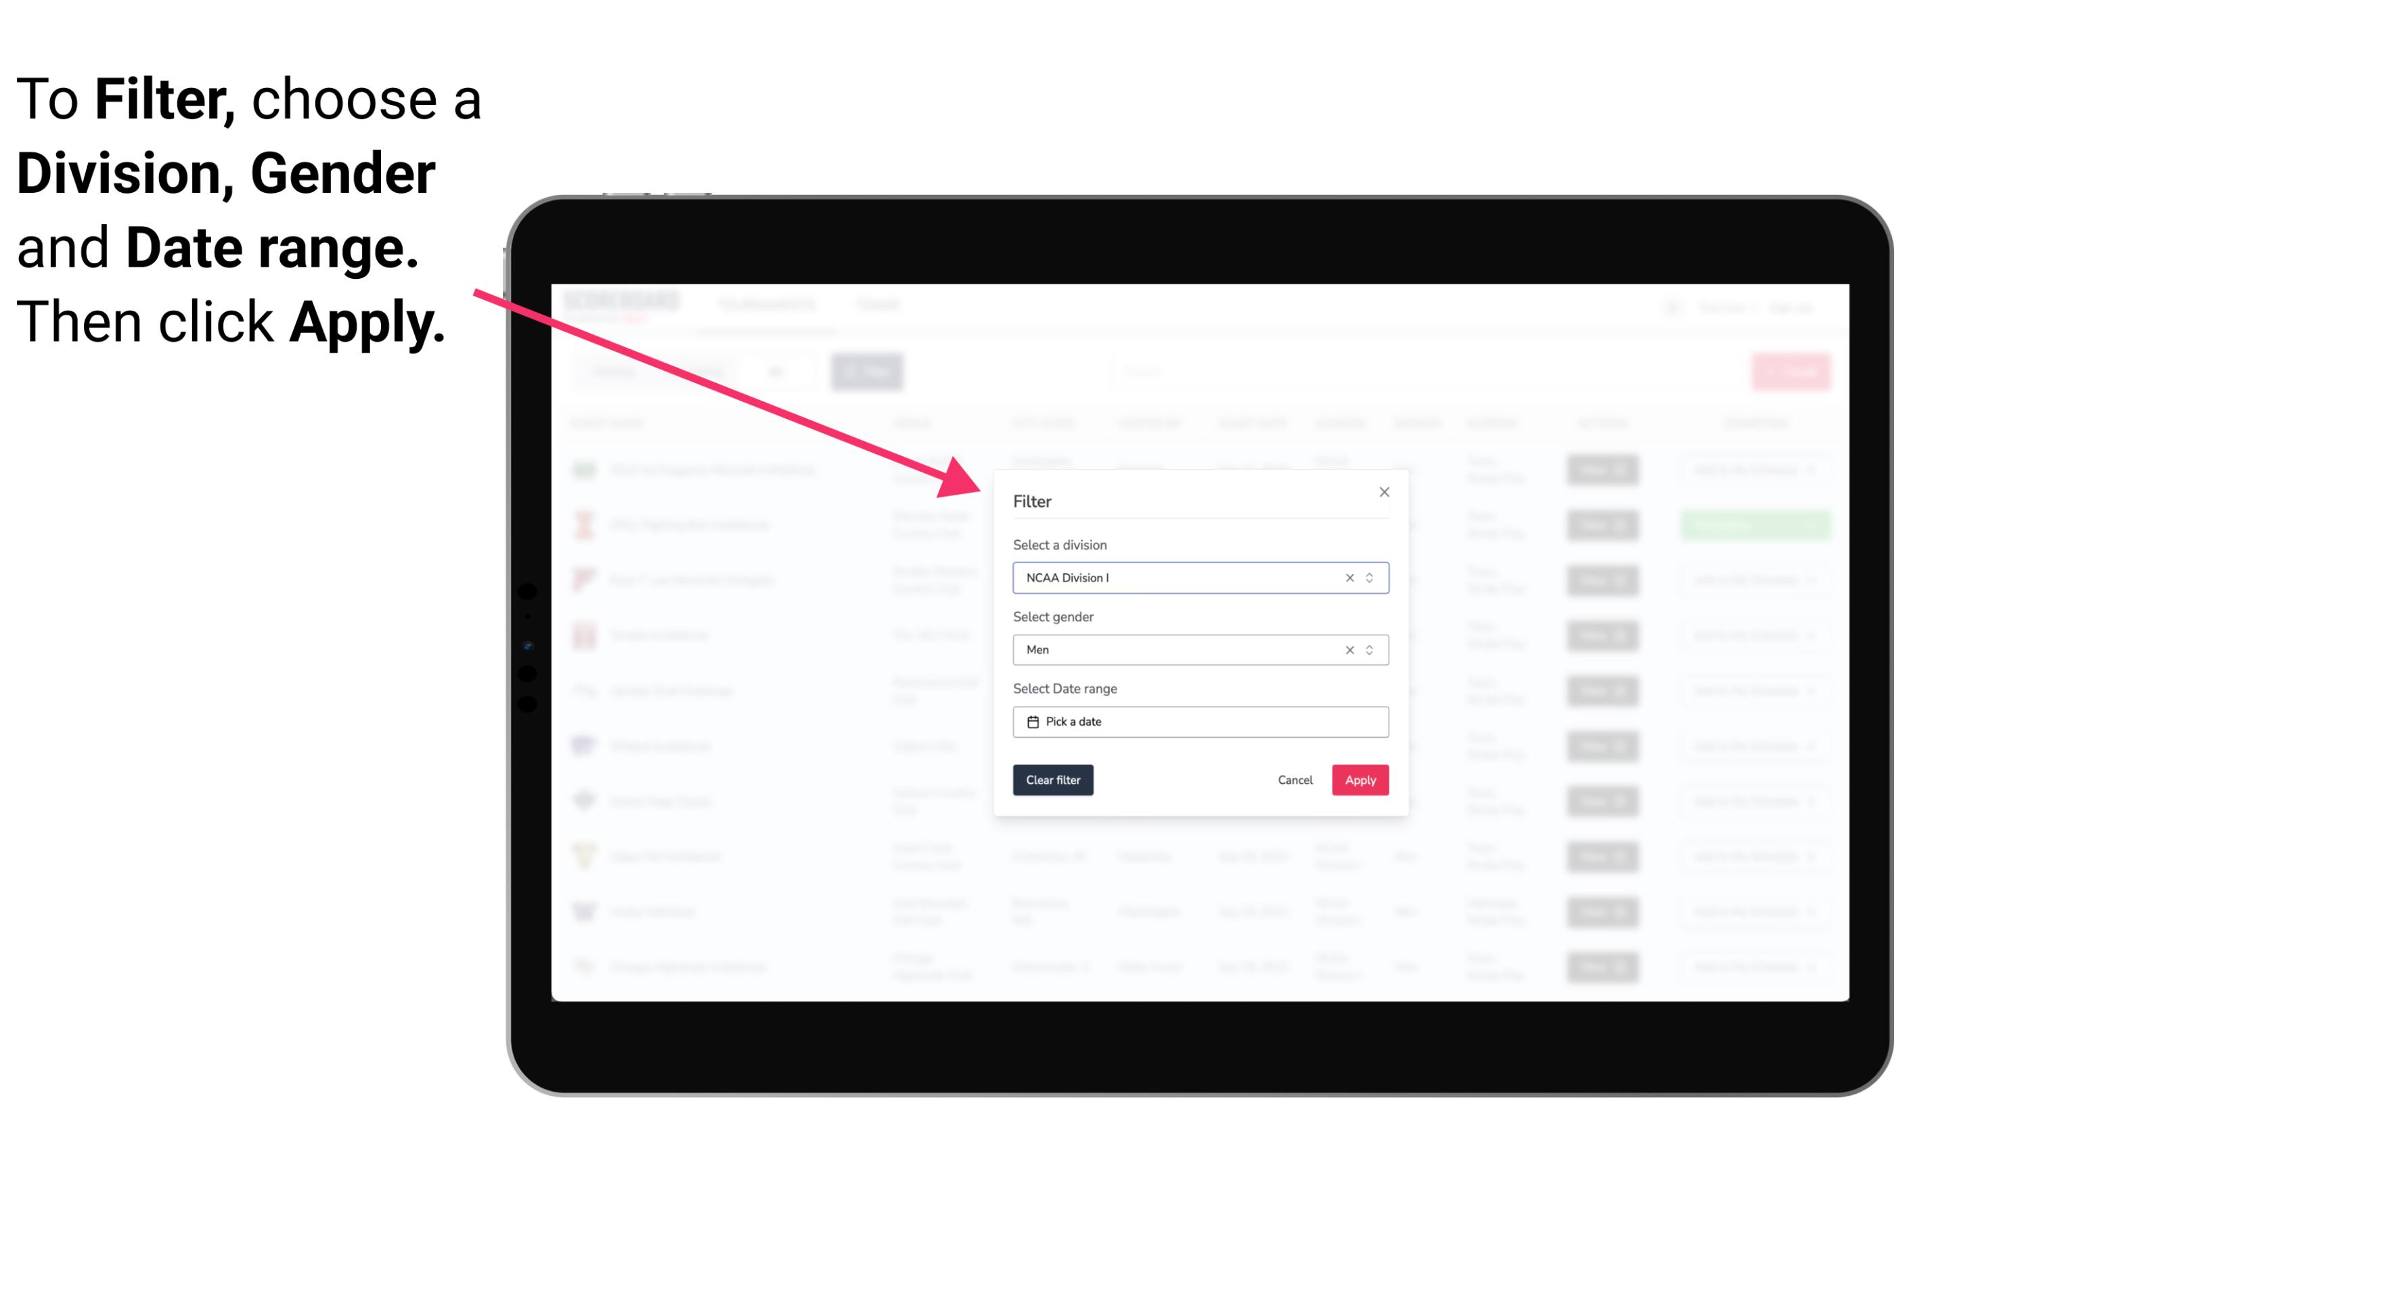2397x1290 pixels.
Task: Select NCAA Division I from division dropdown
Action: 1199,577
